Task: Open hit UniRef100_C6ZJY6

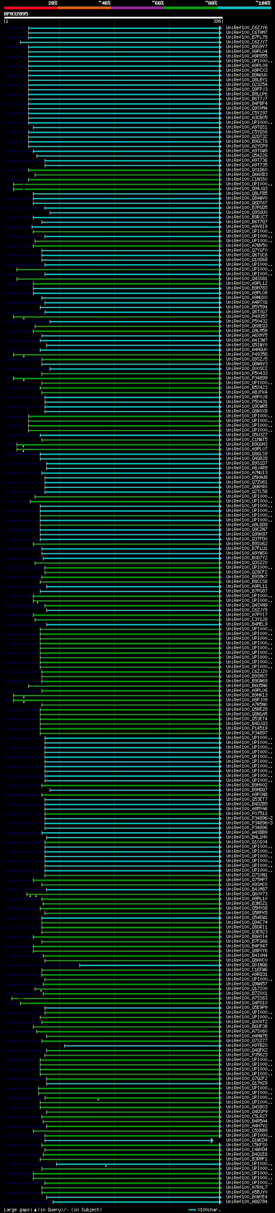Action: 247,28
